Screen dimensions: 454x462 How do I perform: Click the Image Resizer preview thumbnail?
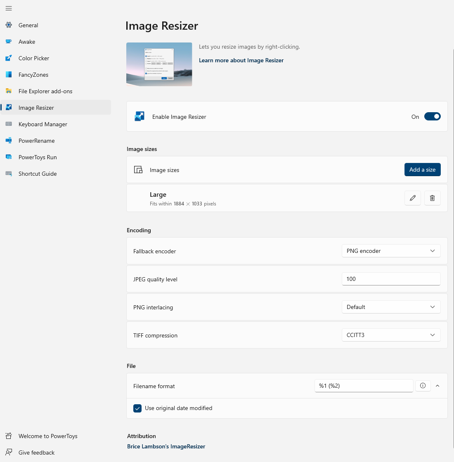[x=159, y=64]
